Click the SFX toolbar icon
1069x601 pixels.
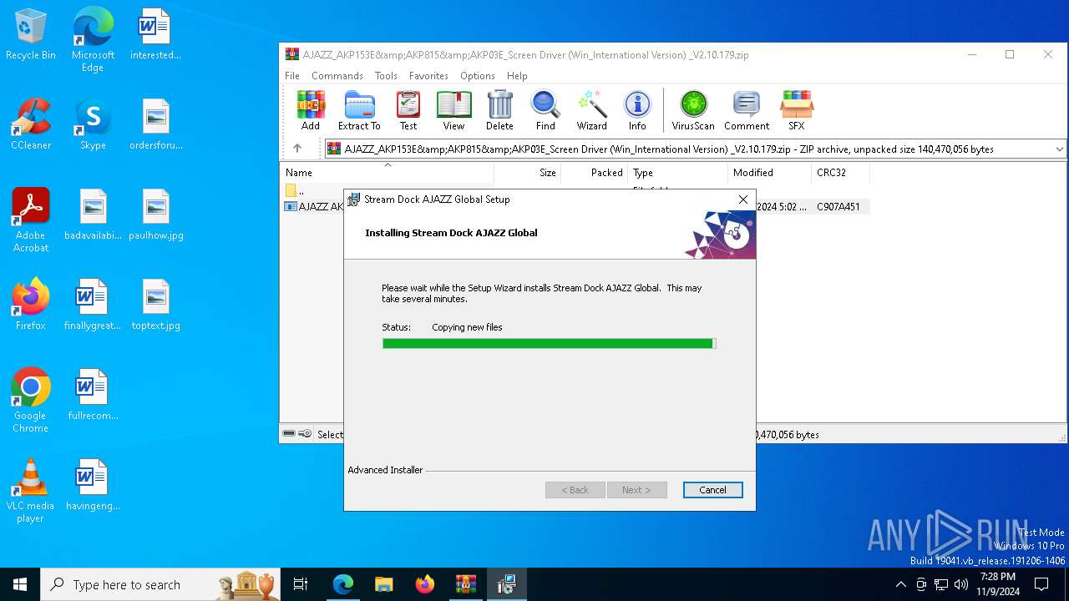click(x=797, y=111)
